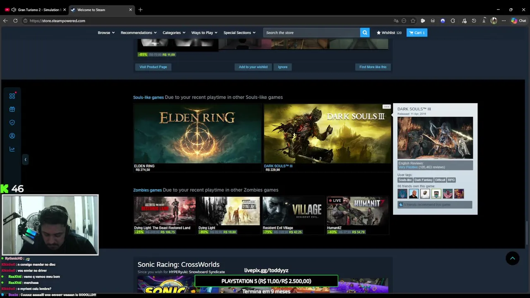Open Dying Light The Beast Restored Land thumbnail
530x298 pixels.
(x=164, y=211)
